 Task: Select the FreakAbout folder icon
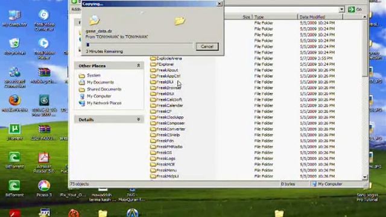[x=153, y=70]
